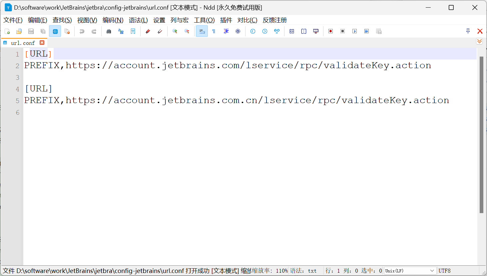Image resolution: width=487 pixels, height=276 pixels.
Task: Open the 语法(L) menu
Action: (x=138, y=20)
